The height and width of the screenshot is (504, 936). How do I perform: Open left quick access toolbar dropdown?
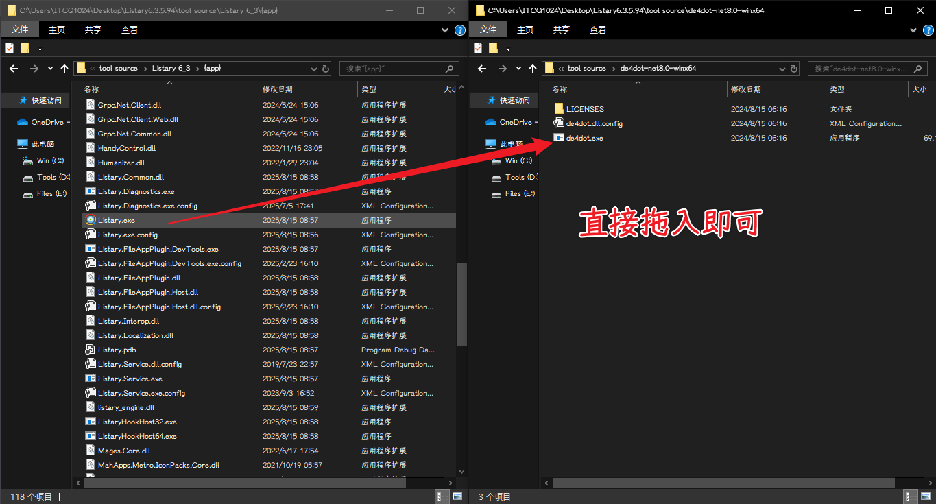point(40,49)
